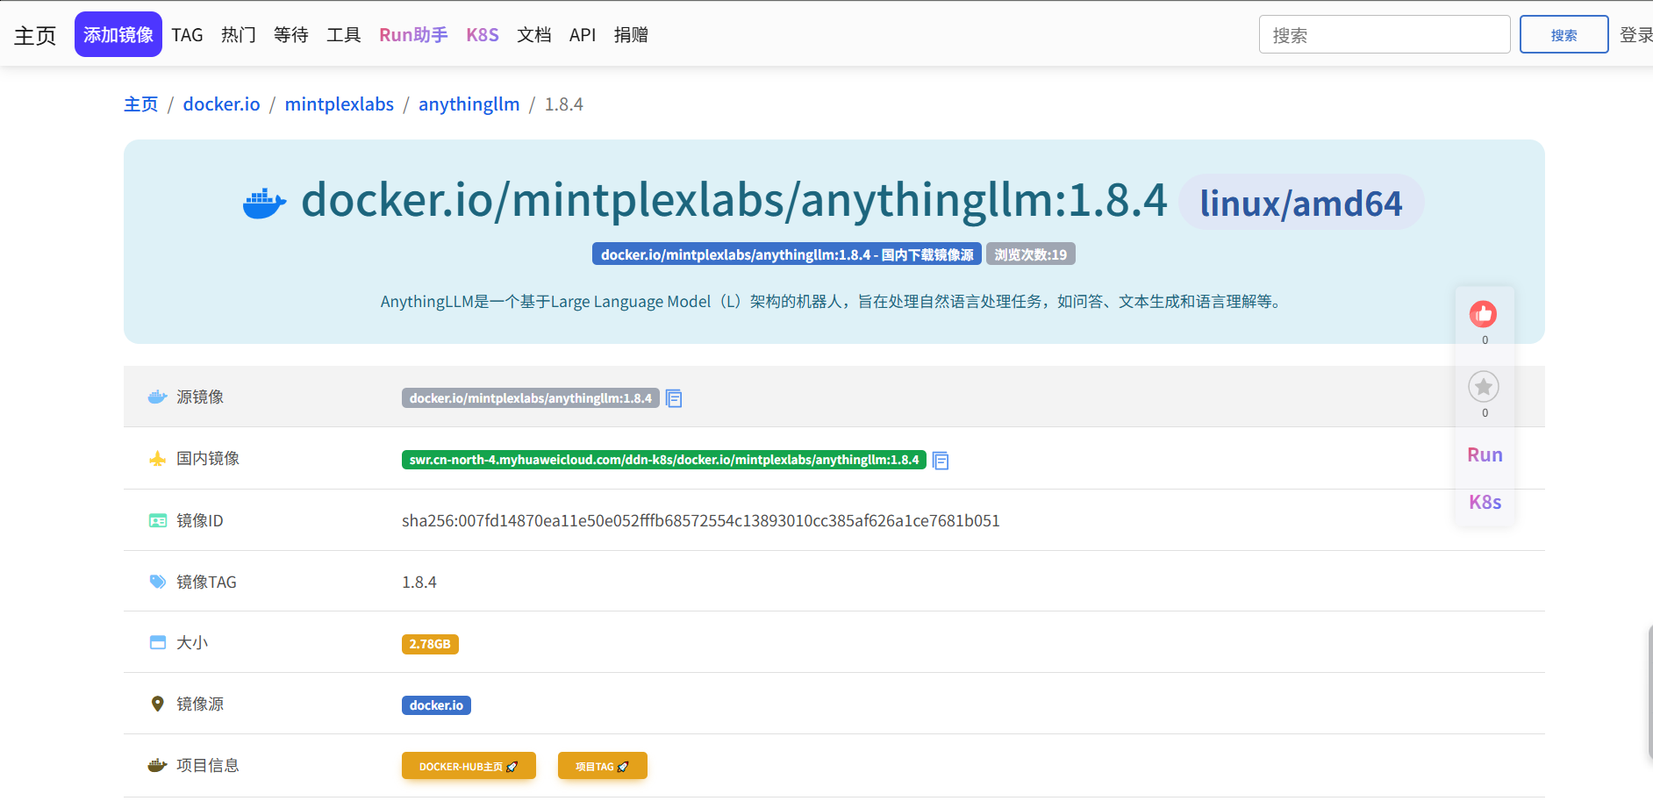Click the 镜像TAG tag icon
The width and height of the screenshot is (1653, 808).
coord(158,582)
